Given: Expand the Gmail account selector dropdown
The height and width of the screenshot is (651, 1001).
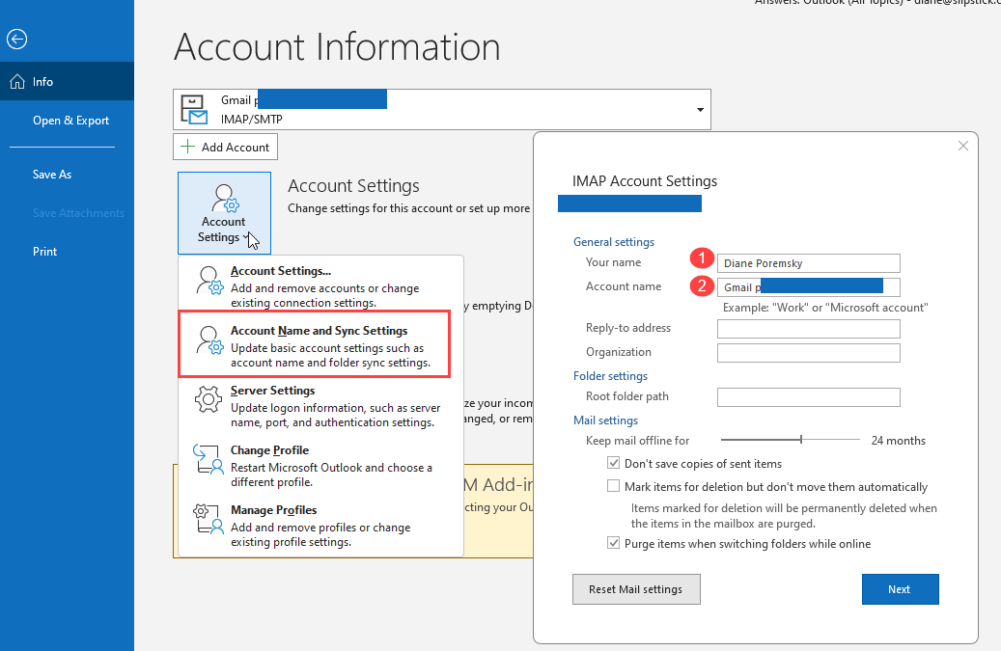Looking at the screenshot, I should (701, 110).
